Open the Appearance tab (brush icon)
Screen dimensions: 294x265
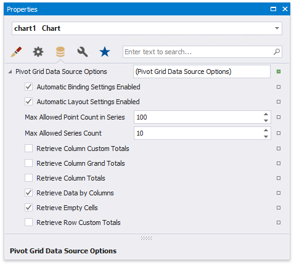coord(16,52)
